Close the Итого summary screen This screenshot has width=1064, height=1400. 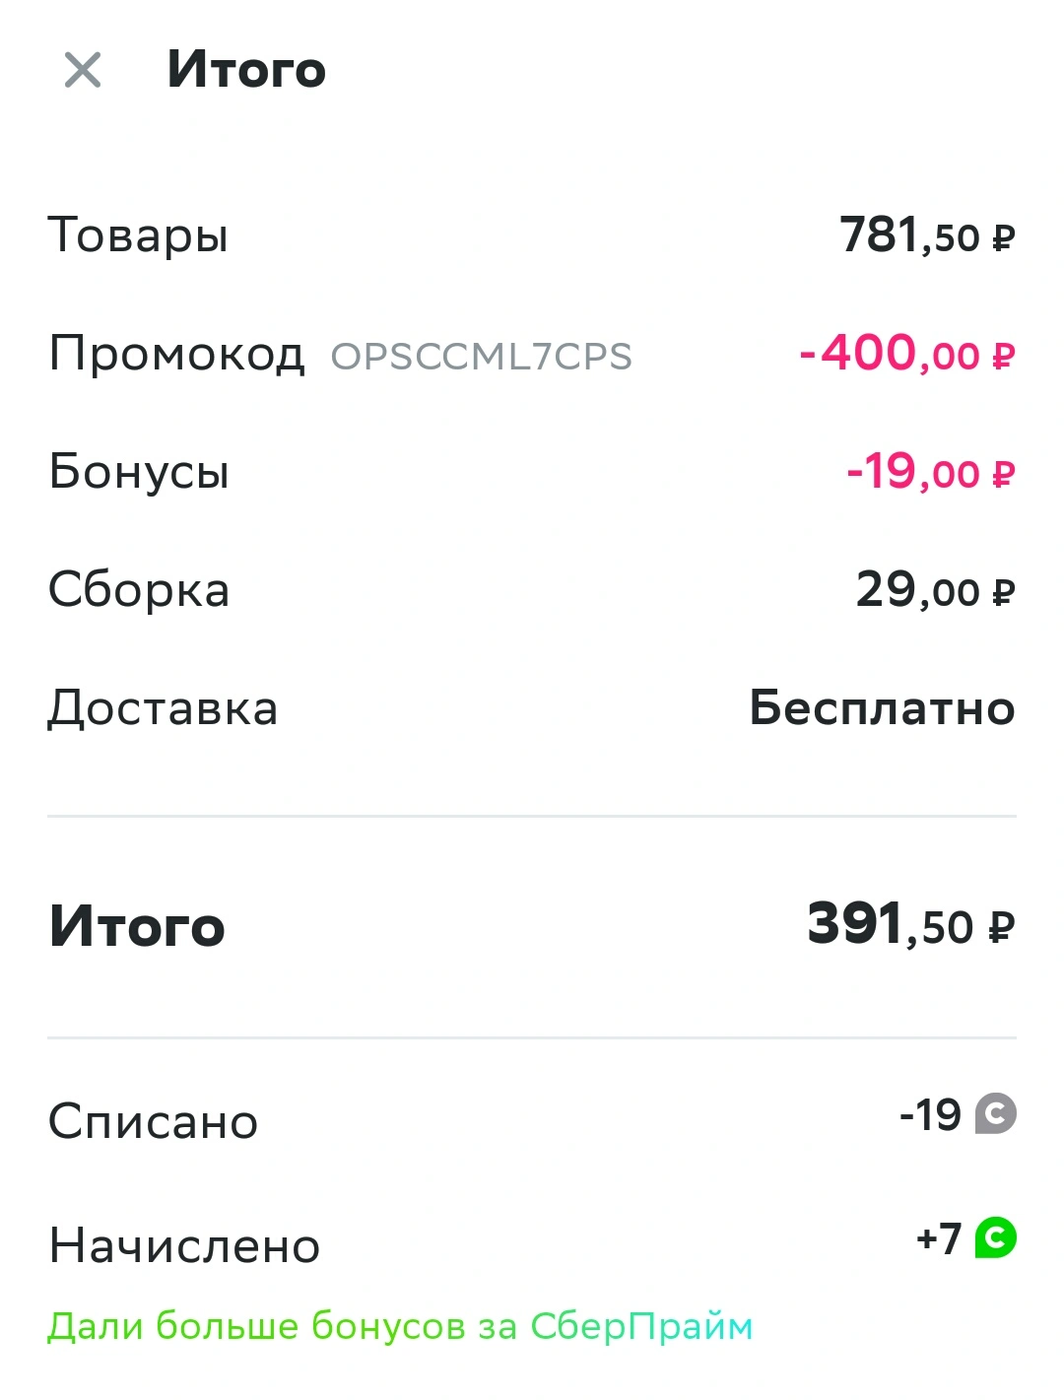click(x=83, y=70)
